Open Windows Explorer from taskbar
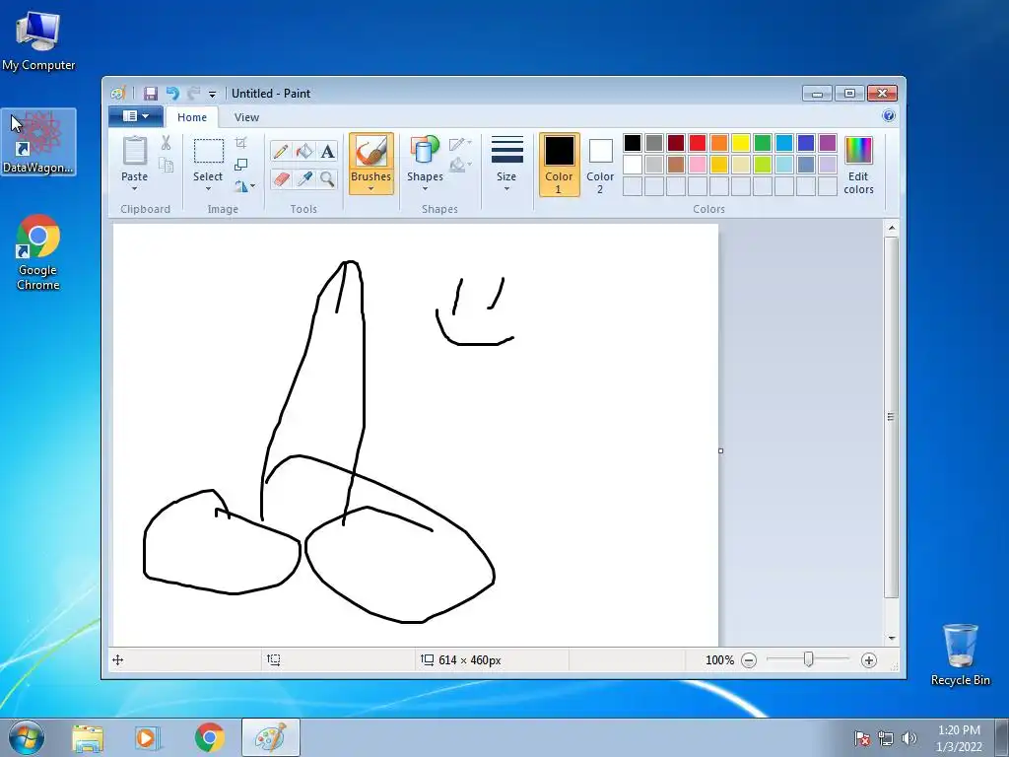Viewport: 1009px width, 757px height. pyautogui.click(x=88, y=737)
